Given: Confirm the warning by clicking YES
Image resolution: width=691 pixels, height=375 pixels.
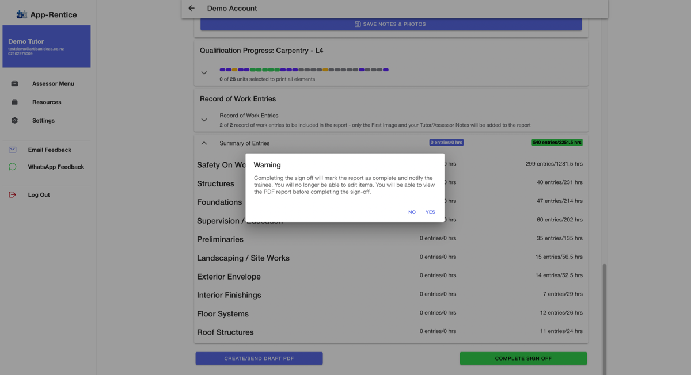Looking at the screenshot, I should click(430, 212).
